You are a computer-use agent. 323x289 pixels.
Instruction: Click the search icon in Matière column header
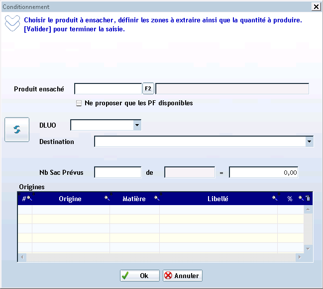pyautogui.click(x=157, y=198)
